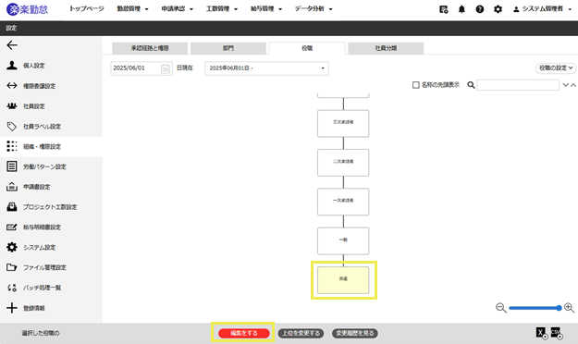Click the back arrow in the sidebar

pyautogui.click(x=12, y=45)
